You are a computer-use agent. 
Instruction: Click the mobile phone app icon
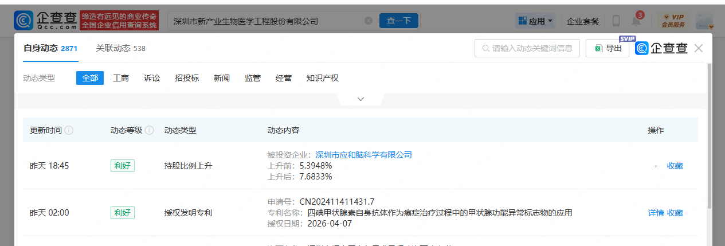(616, 21)
